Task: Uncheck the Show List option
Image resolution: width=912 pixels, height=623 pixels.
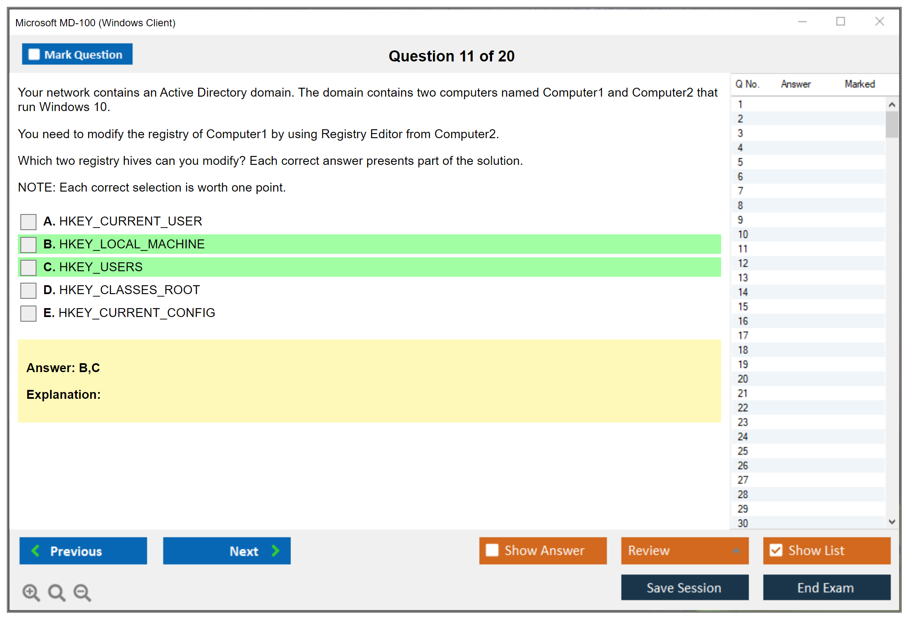Action: [x=776, y=550]
